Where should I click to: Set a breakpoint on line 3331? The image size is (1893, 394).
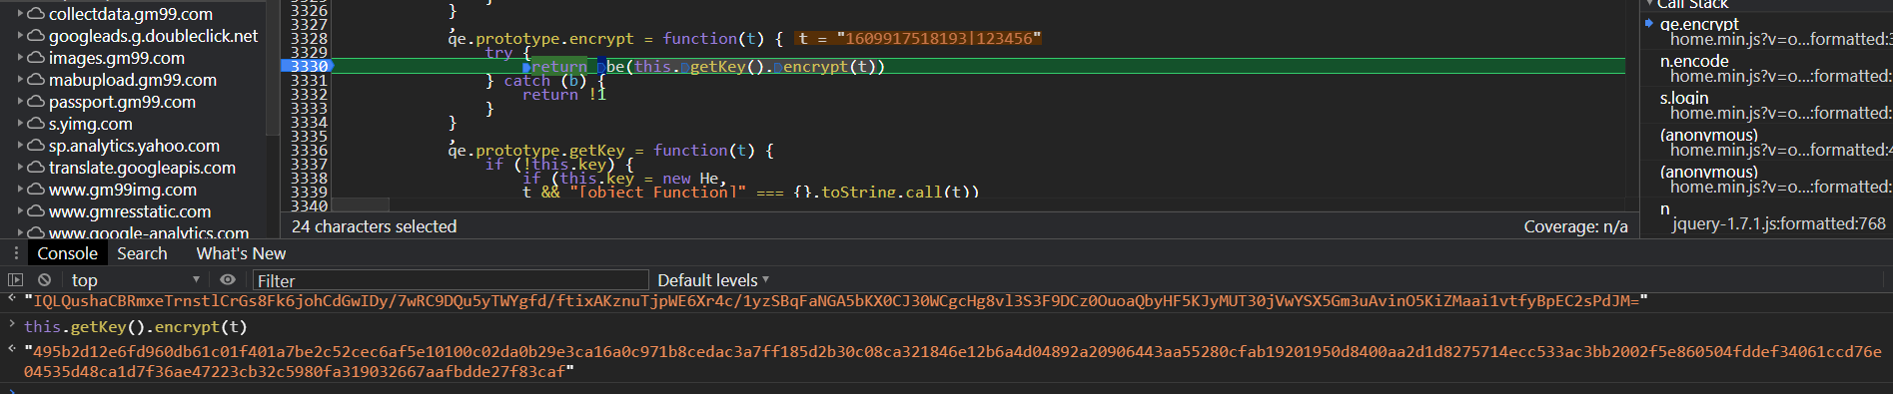click(309, 80)
